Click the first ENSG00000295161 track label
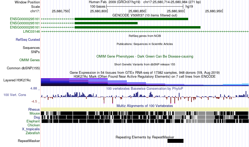 coord(25,19)
